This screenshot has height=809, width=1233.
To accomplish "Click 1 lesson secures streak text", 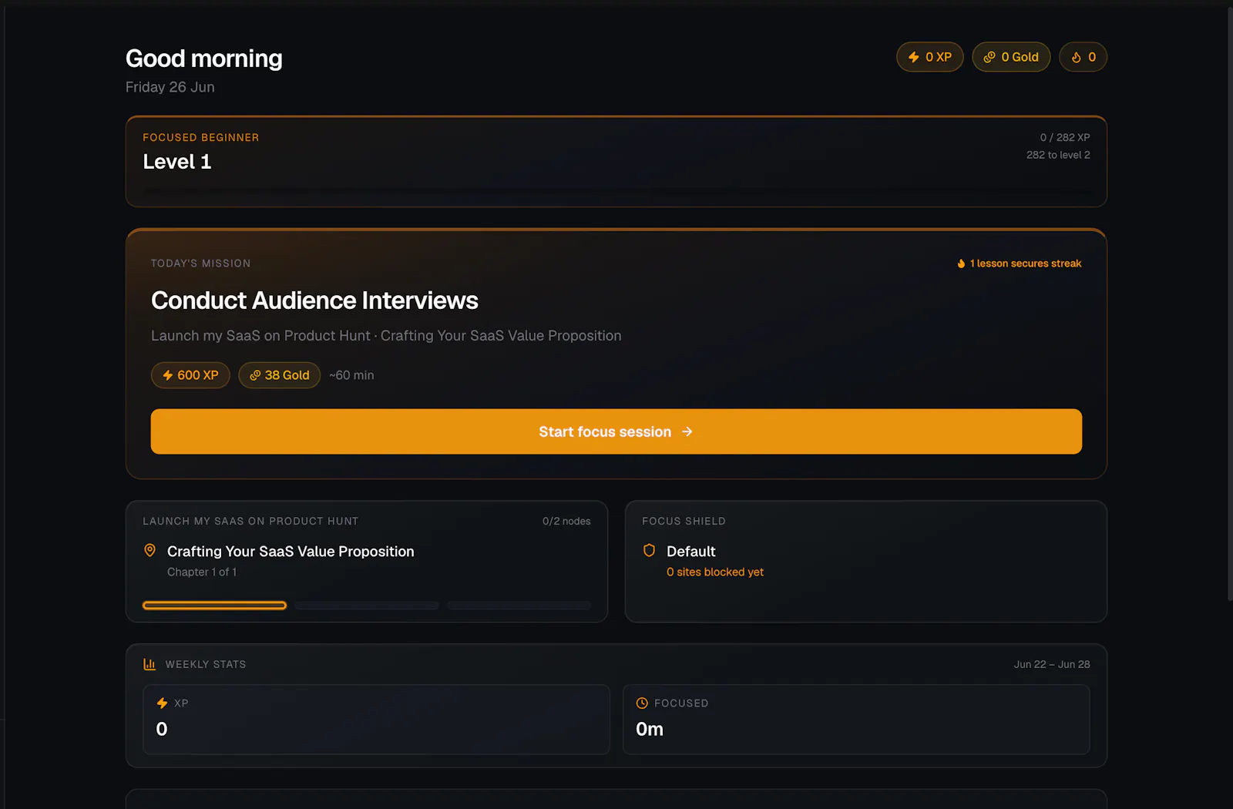I will (x=1026, y=264).
